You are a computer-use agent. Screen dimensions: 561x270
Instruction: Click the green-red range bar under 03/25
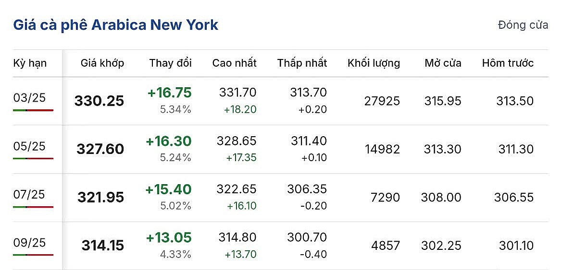click(33, 110)
